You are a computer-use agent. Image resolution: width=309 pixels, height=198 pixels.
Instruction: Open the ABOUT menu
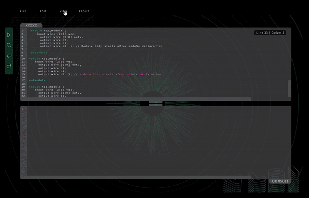click(x=84, y=11)
